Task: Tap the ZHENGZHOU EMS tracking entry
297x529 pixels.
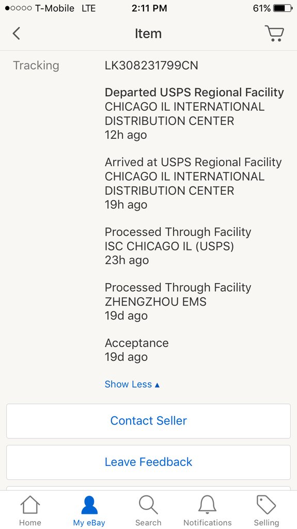Action: point(178,302)
